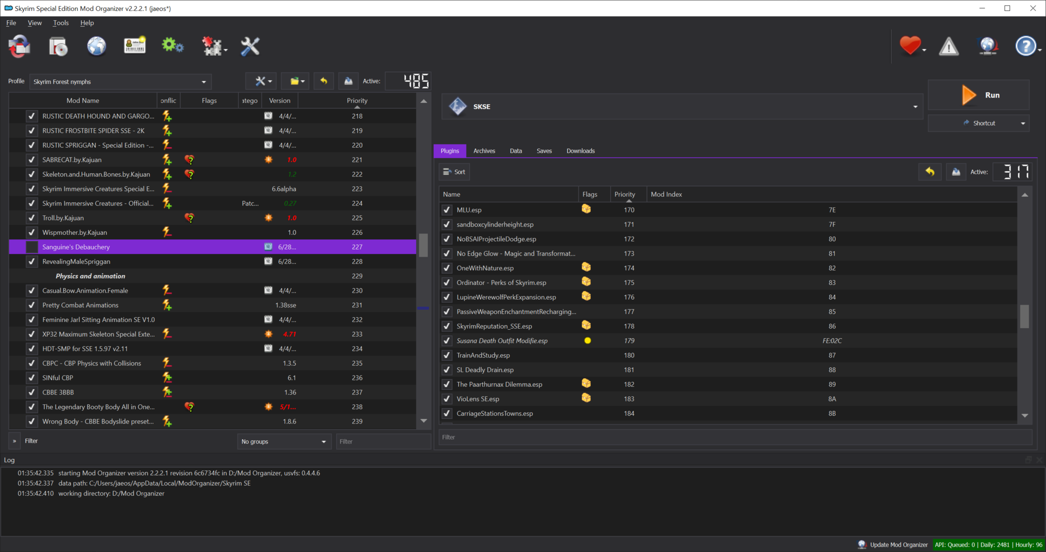Image resolution: width=1046 pixels, height=552 pixels.
Task: Enable the Sanguine's Debauchery mod checkbox
Action: click(32, 247)
